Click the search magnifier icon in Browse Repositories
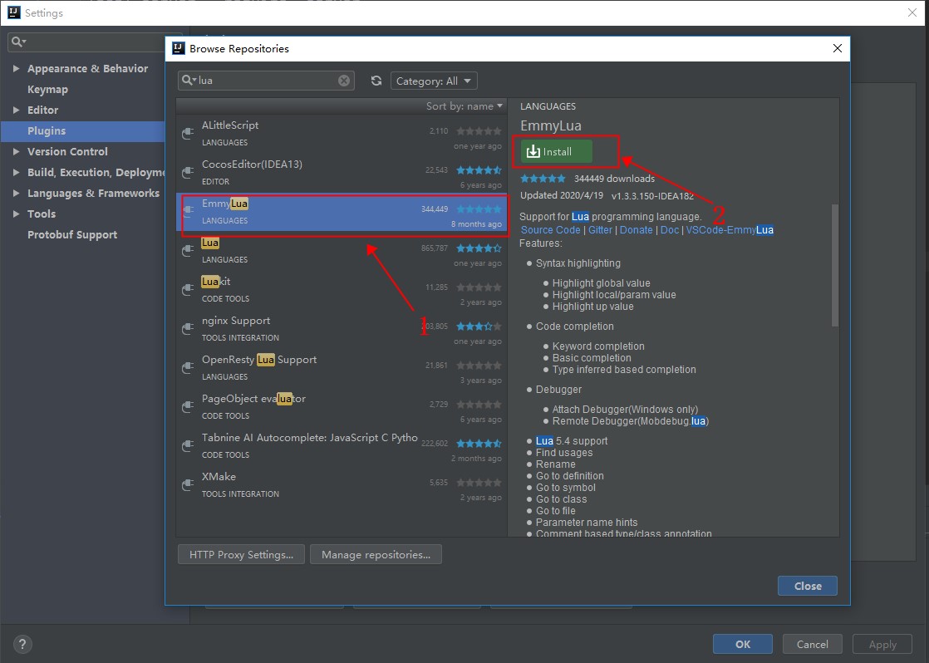 click(x=189, y=80)
